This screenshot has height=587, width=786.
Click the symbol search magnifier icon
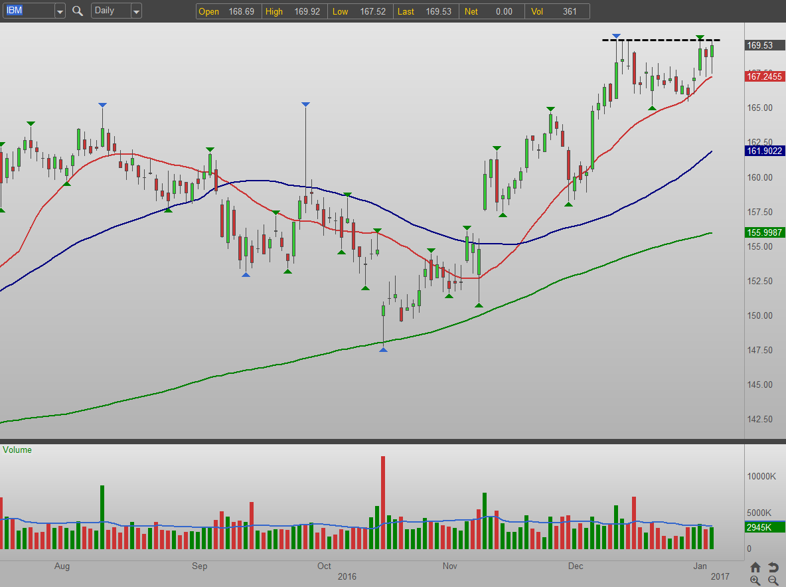[78, 11]
